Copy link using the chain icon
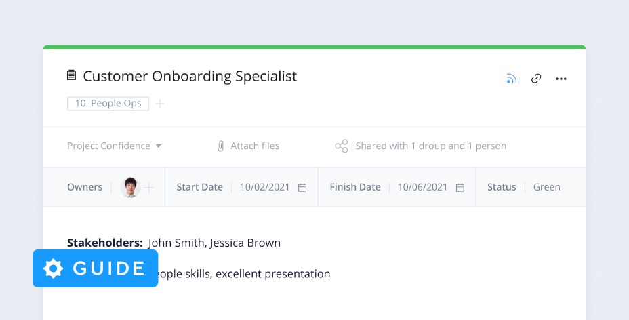Screen dimensions: 629x320 pos(536,79)
